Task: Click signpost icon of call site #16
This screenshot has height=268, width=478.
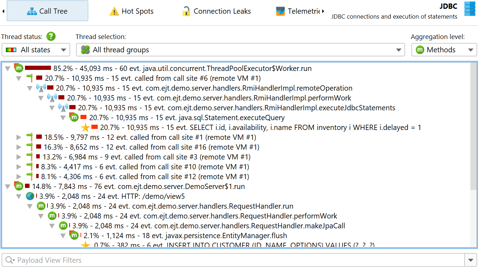Action: click(30, 147)
